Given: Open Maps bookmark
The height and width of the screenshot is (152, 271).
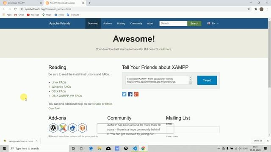Looking at the screenshot, I should pyautogui.click(x=47, y=15).
